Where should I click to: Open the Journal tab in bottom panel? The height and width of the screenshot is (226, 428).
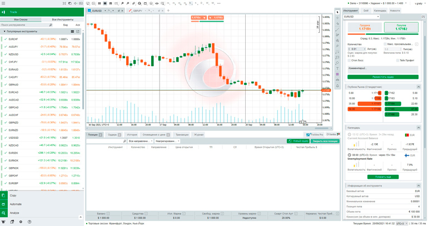coord(199,135)
